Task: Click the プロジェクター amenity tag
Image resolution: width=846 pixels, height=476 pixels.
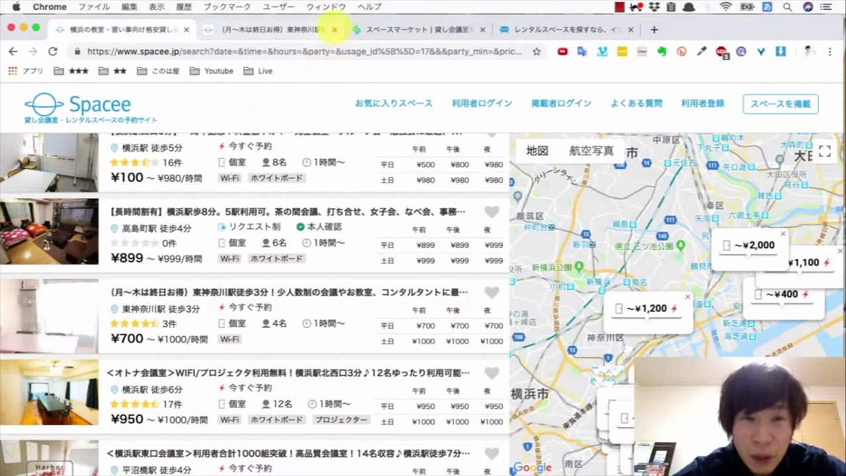Action: [341, 420]
